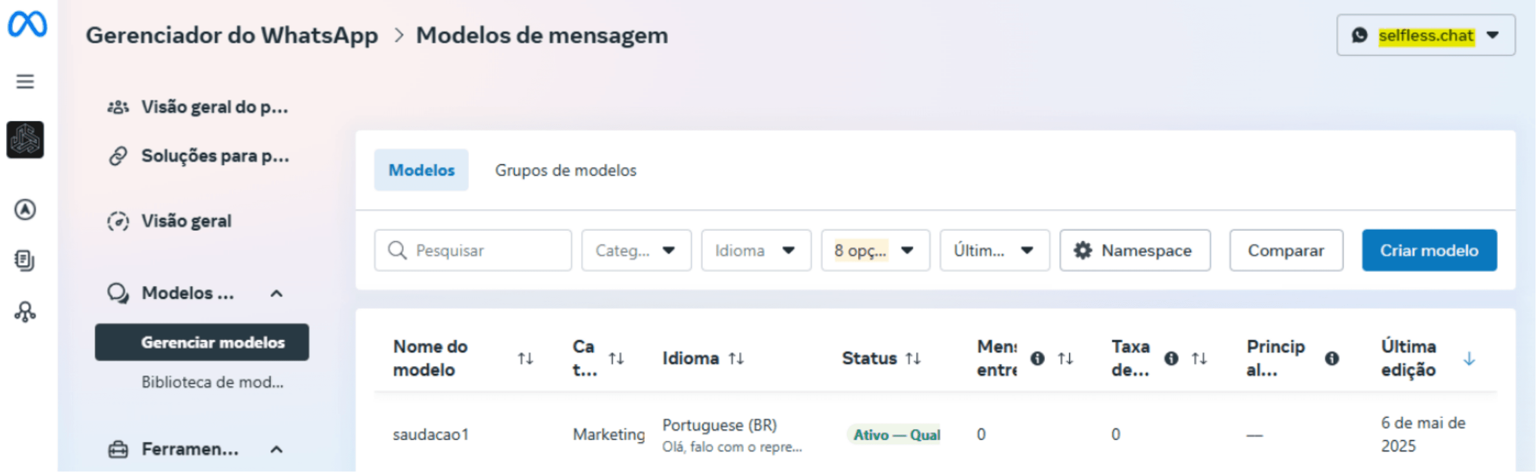
Task: Click the Meta logo icon
Action: click(x=27, y=24)
